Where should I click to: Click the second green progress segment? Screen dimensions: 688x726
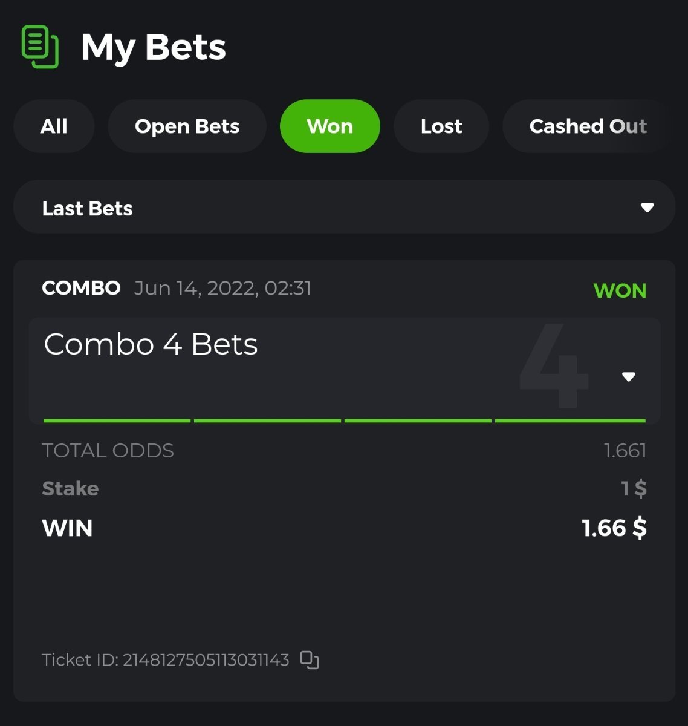pyautogui.click(x=267, y=420)
